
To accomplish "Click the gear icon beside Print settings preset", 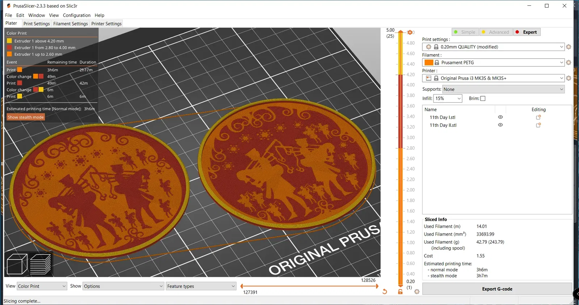I will pos(569,47).
